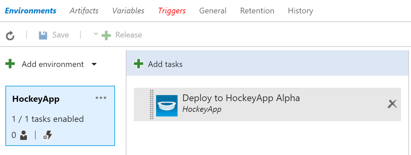Click the drag handle of HockeyApp task
This screenshot has width=411, height=155.
click(x=151, y=104)
